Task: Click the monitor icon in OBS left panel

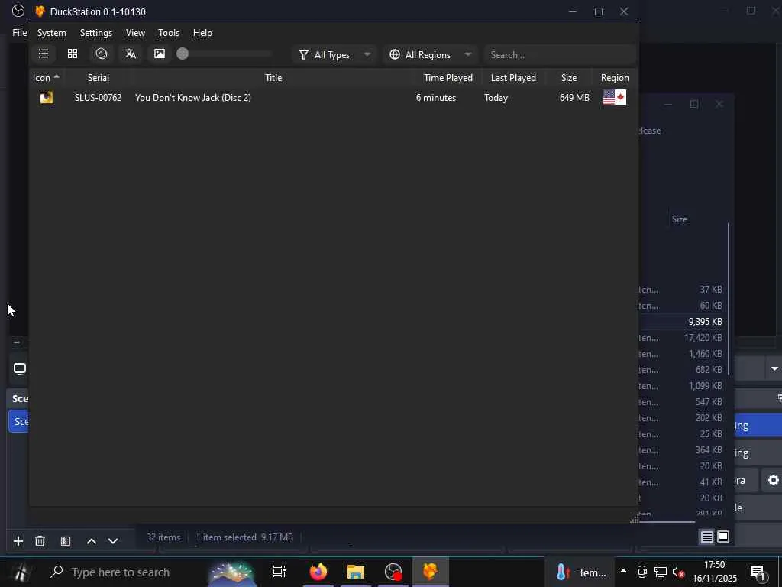Action: click(x=19, y=369)
